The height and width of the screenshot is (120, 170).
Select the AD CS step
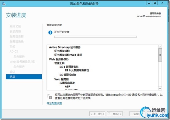[x=14, y=51]
